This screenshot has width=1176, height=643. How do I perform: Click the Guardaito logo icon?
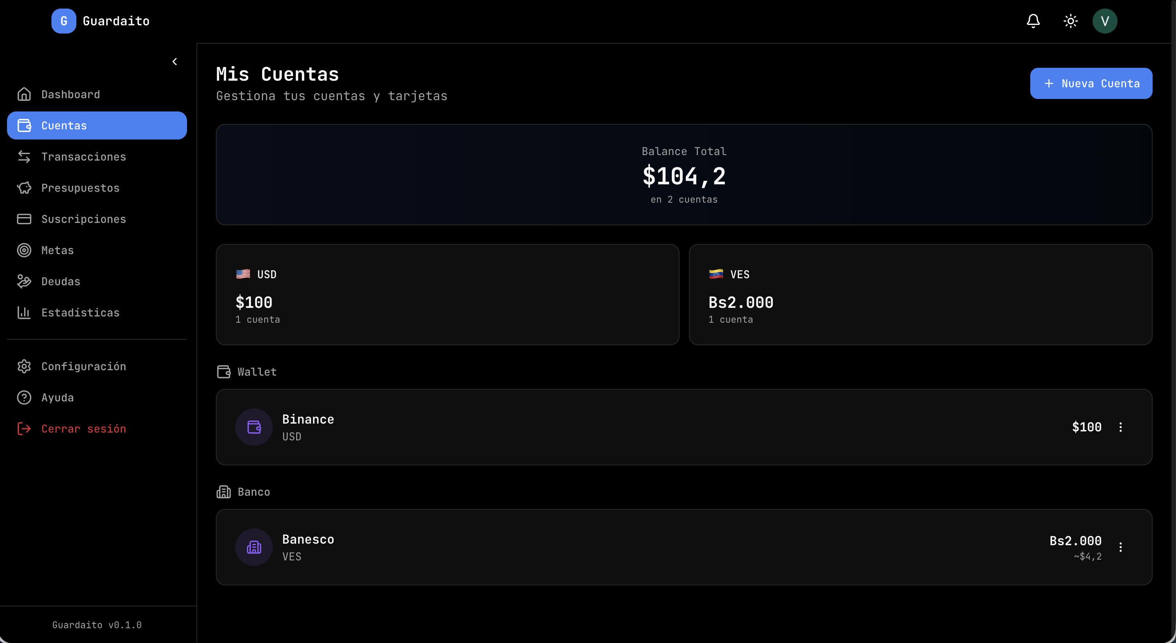coord(64,21)
